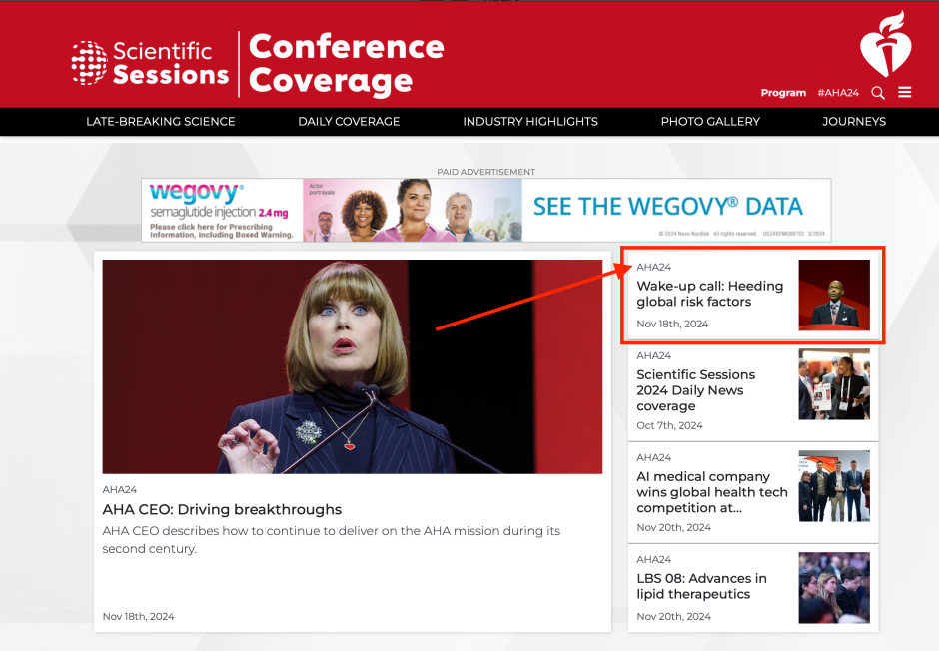
Task: Open 'Wake-up call: Heeding global risk factors'
Action: pos(709,294)
